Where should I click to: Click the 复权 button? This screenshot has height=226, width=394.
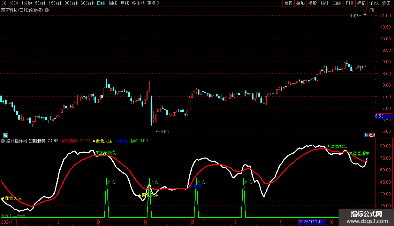(288, 3)
